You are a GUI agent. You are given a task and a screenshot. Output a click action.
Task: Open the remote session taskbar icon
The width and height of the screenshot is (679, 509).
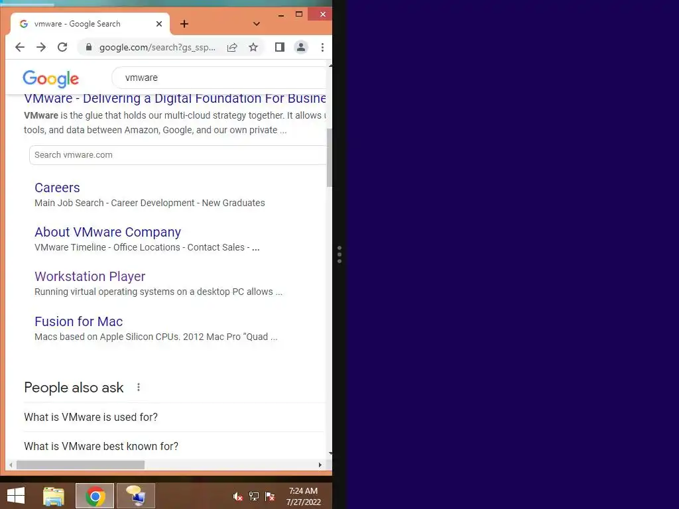[135, 496]
